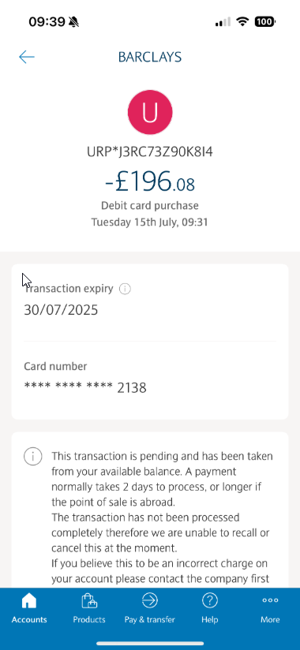This screenshot has width=300, height=650.
Task: Tap the pink U merchant avatar
Action: 150,113
